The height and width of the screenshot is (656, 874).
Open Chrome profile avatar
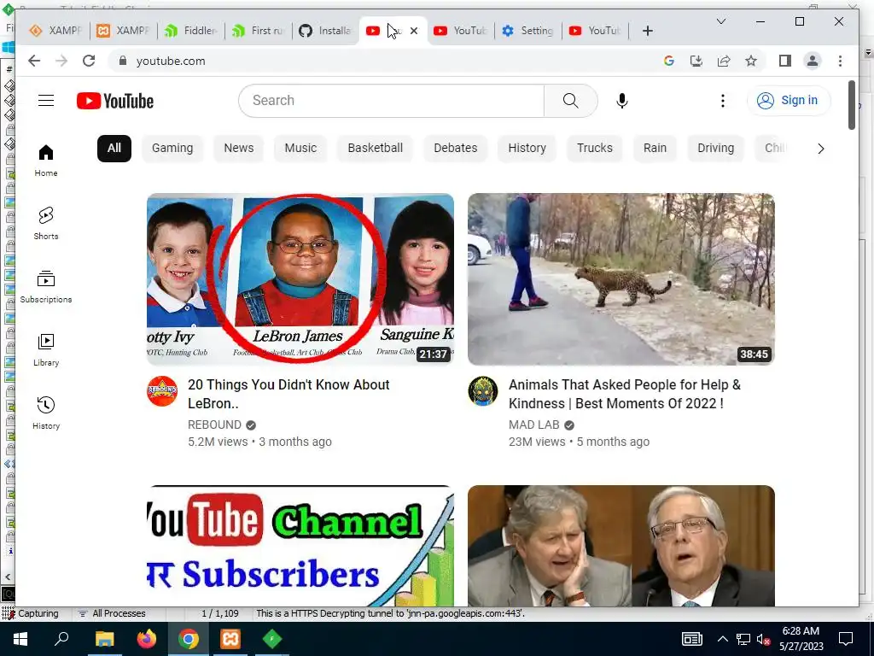[813, 61]
